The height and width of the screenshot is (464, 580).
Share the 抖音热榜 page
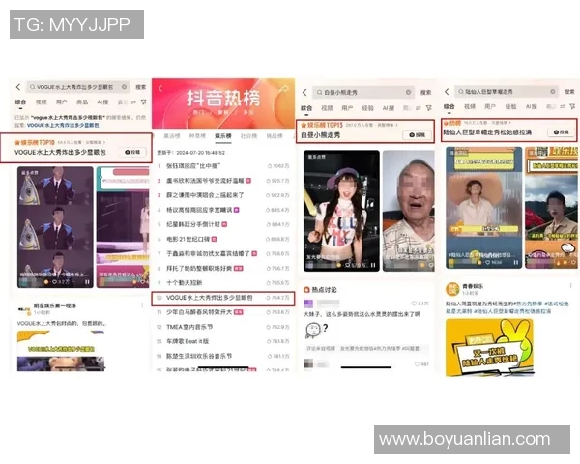tap(284, 89)
